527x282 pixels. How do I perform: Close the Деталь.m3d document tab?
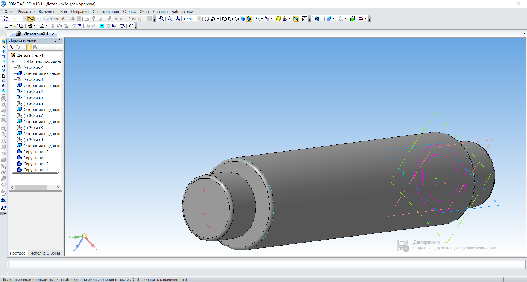click(53, 33)
